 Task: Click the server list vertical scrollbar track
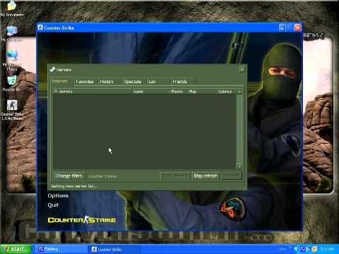point(239,129)
